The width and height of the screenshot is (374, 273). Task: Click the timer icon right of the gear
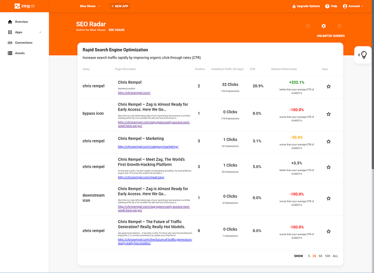(339, 26)
